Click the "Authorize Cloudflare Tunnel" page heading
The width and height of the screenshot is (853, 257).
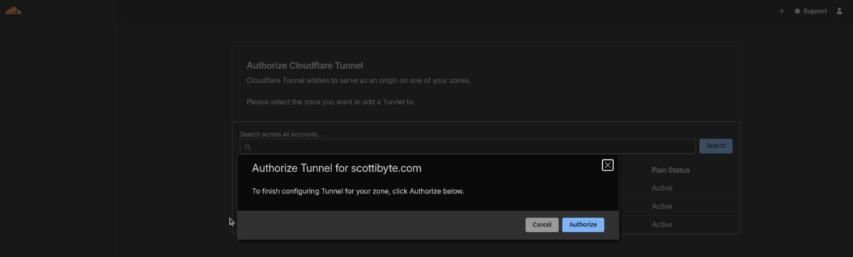304,65
